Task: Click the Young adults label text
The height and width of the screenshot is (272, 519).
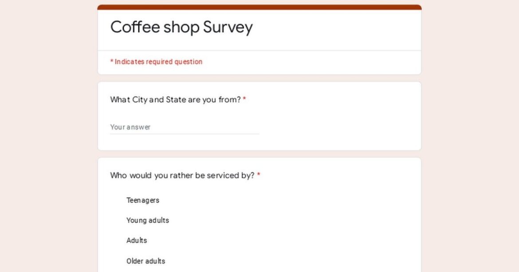Action: pyautogui.click(x=148, y=220)
